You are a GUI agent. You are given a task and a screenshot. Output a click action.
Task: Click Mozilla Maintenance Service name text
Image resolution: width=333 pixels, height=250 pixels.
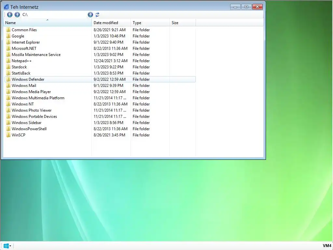click(36, 54)
